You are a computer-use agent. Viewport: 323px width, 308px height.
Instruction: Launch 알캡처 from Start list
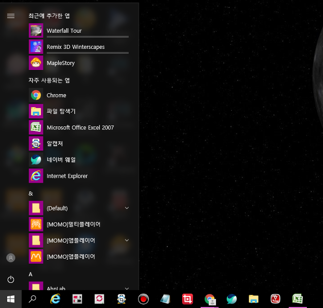(79, 143)
